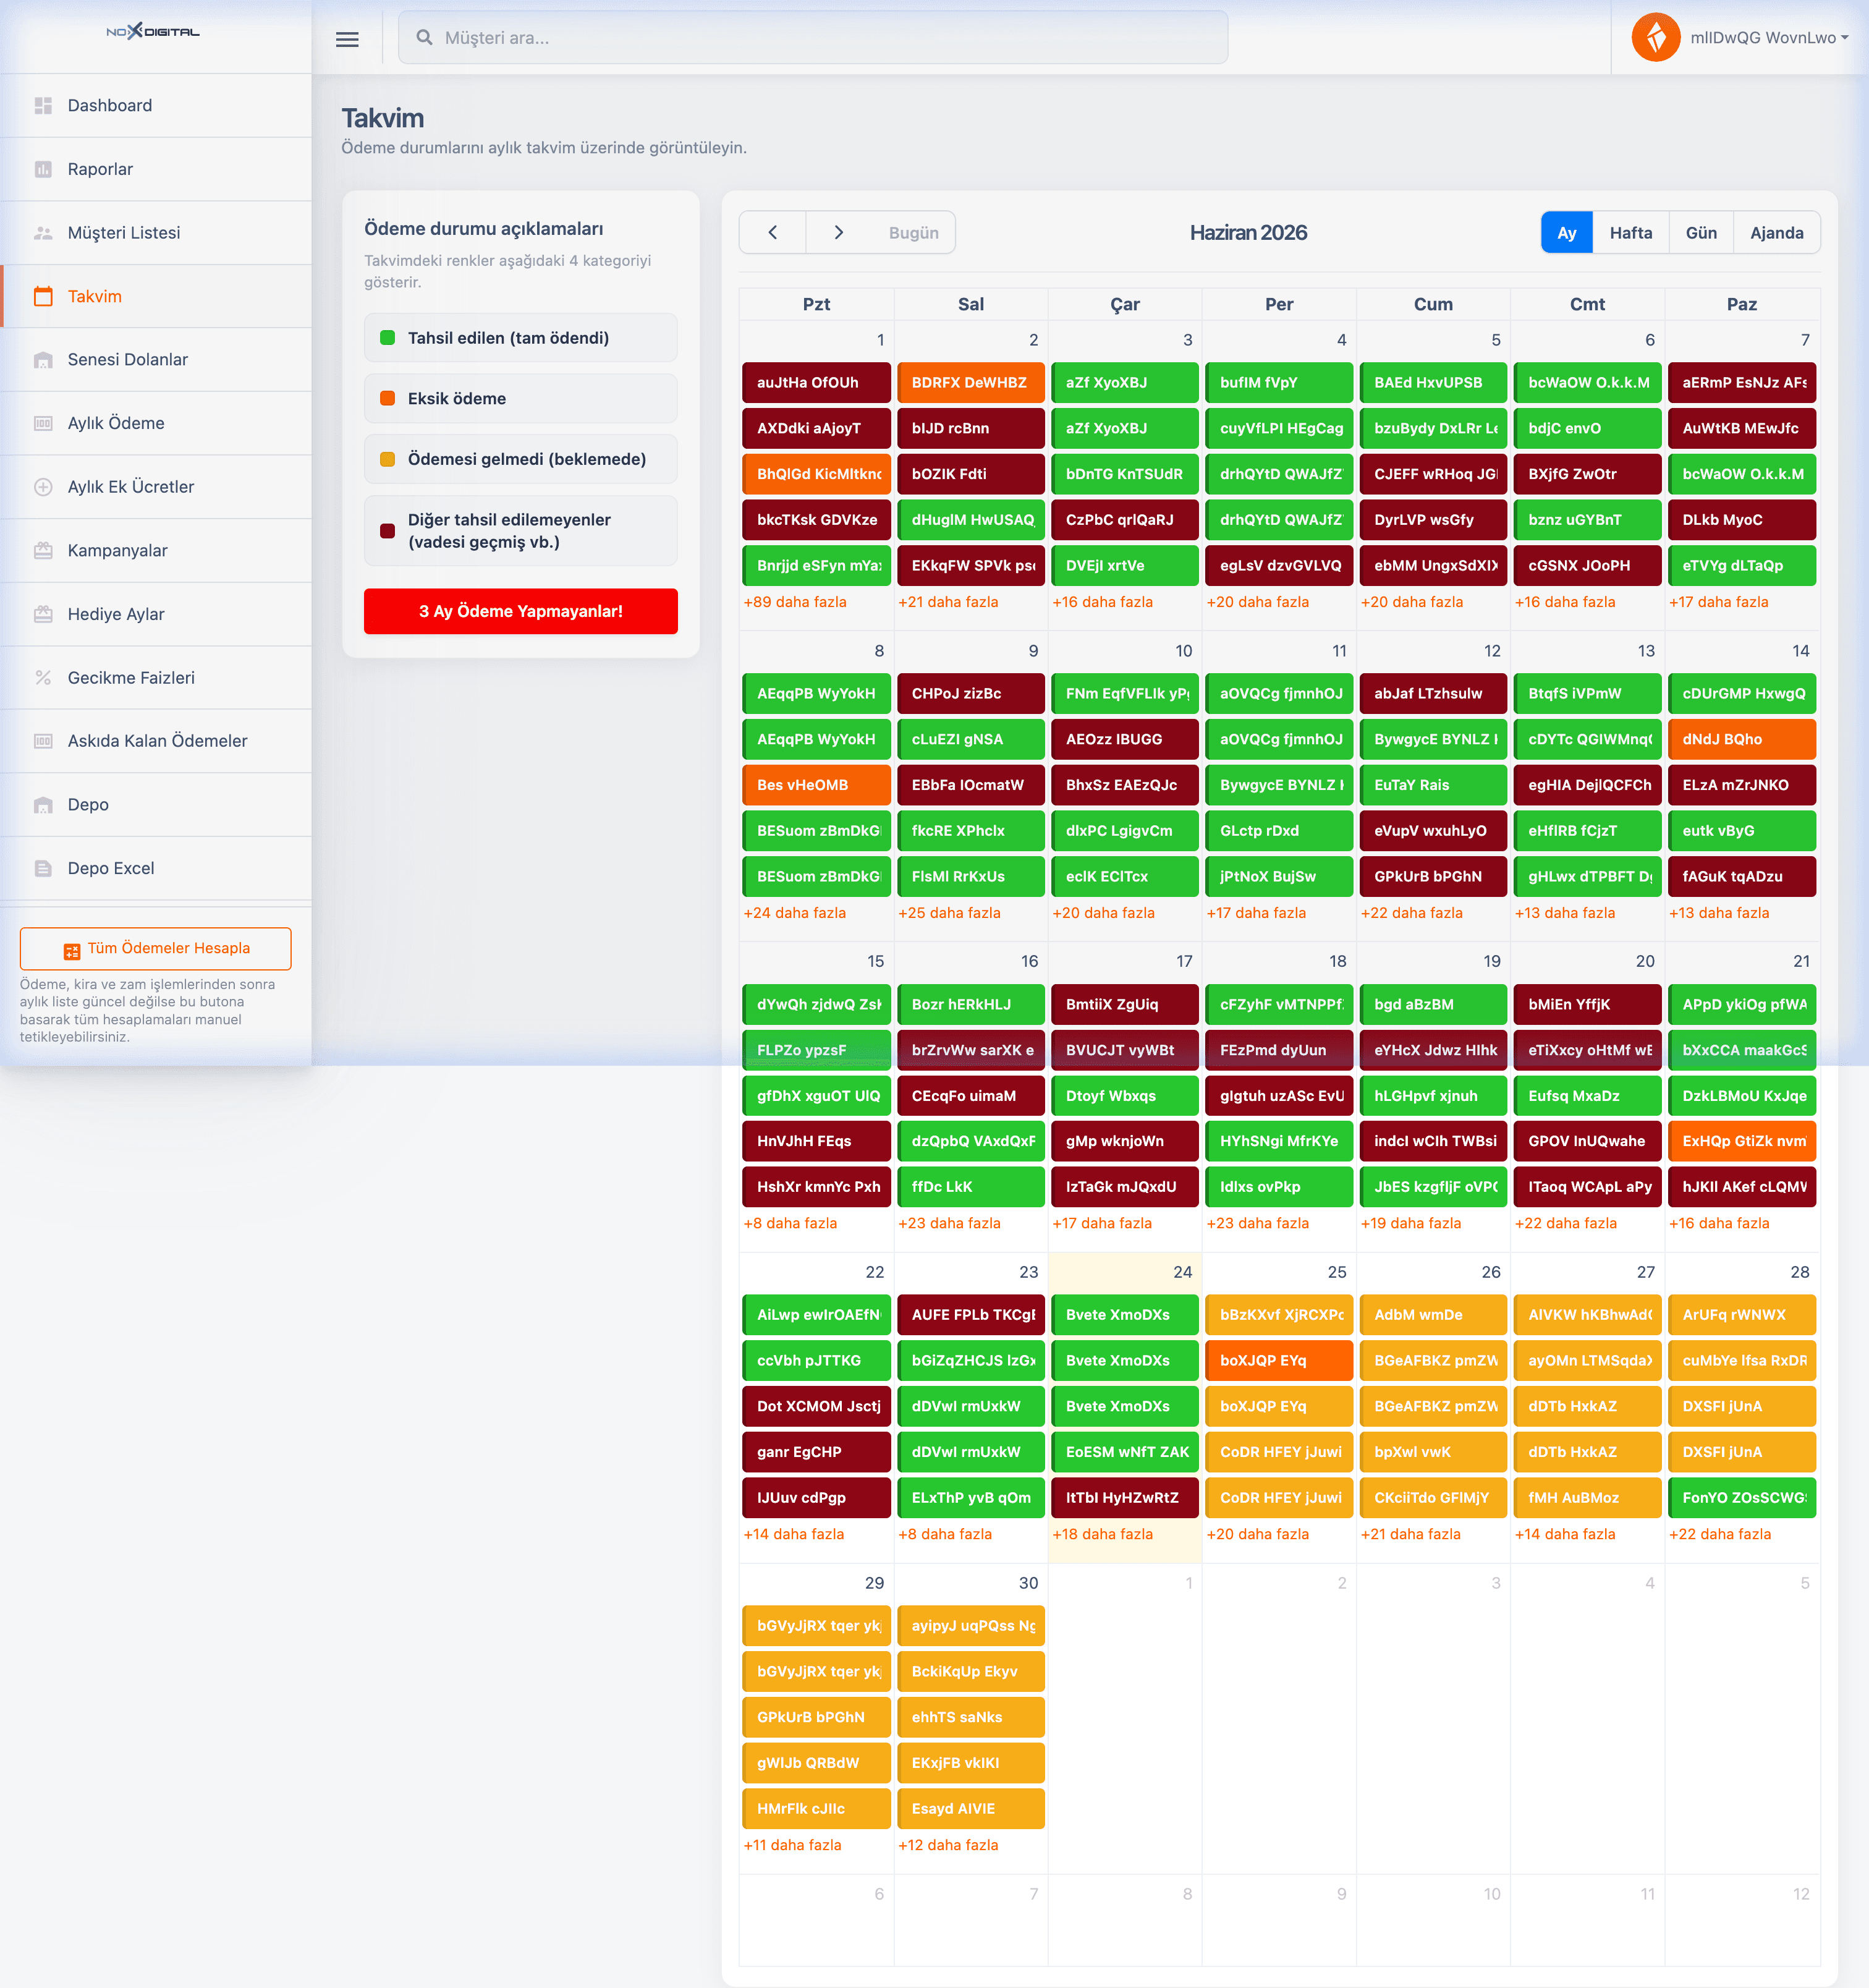Click the Bugün button
Screen dimensions: 1869x1988
[x=913, y=232]
